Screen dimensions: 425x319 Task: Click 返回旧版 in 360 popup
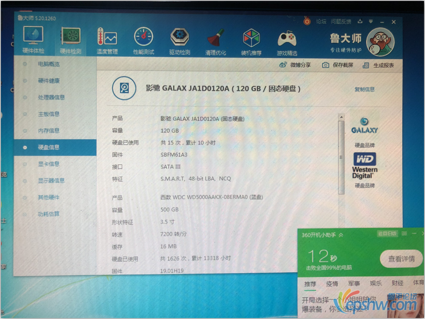[x=387, y=234]
